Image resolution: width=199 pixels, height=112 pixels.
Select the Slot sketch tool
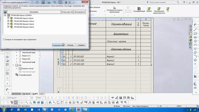195,37
